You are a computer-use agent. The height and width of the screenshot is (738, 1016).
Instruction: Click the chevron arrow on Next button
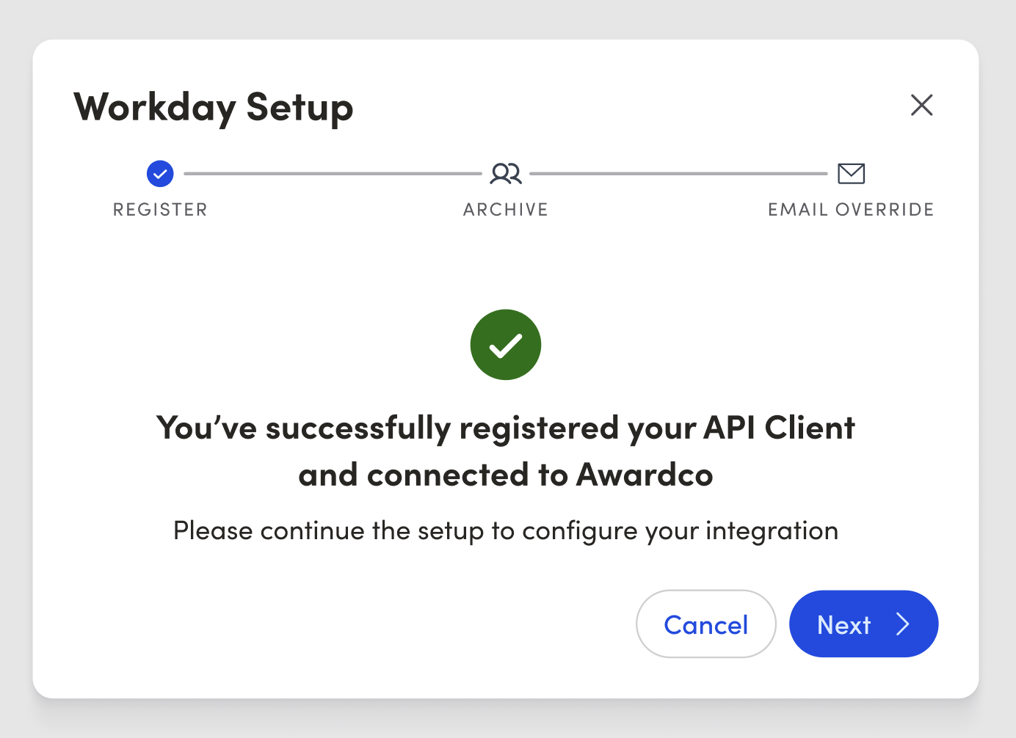[903, 624]
